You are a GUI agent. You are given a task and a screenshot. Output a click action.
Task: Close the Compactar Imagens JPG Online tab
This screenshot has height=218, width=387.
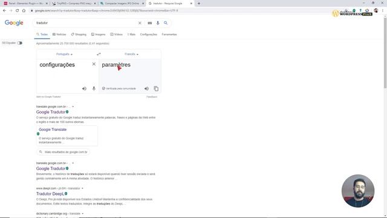143,4
